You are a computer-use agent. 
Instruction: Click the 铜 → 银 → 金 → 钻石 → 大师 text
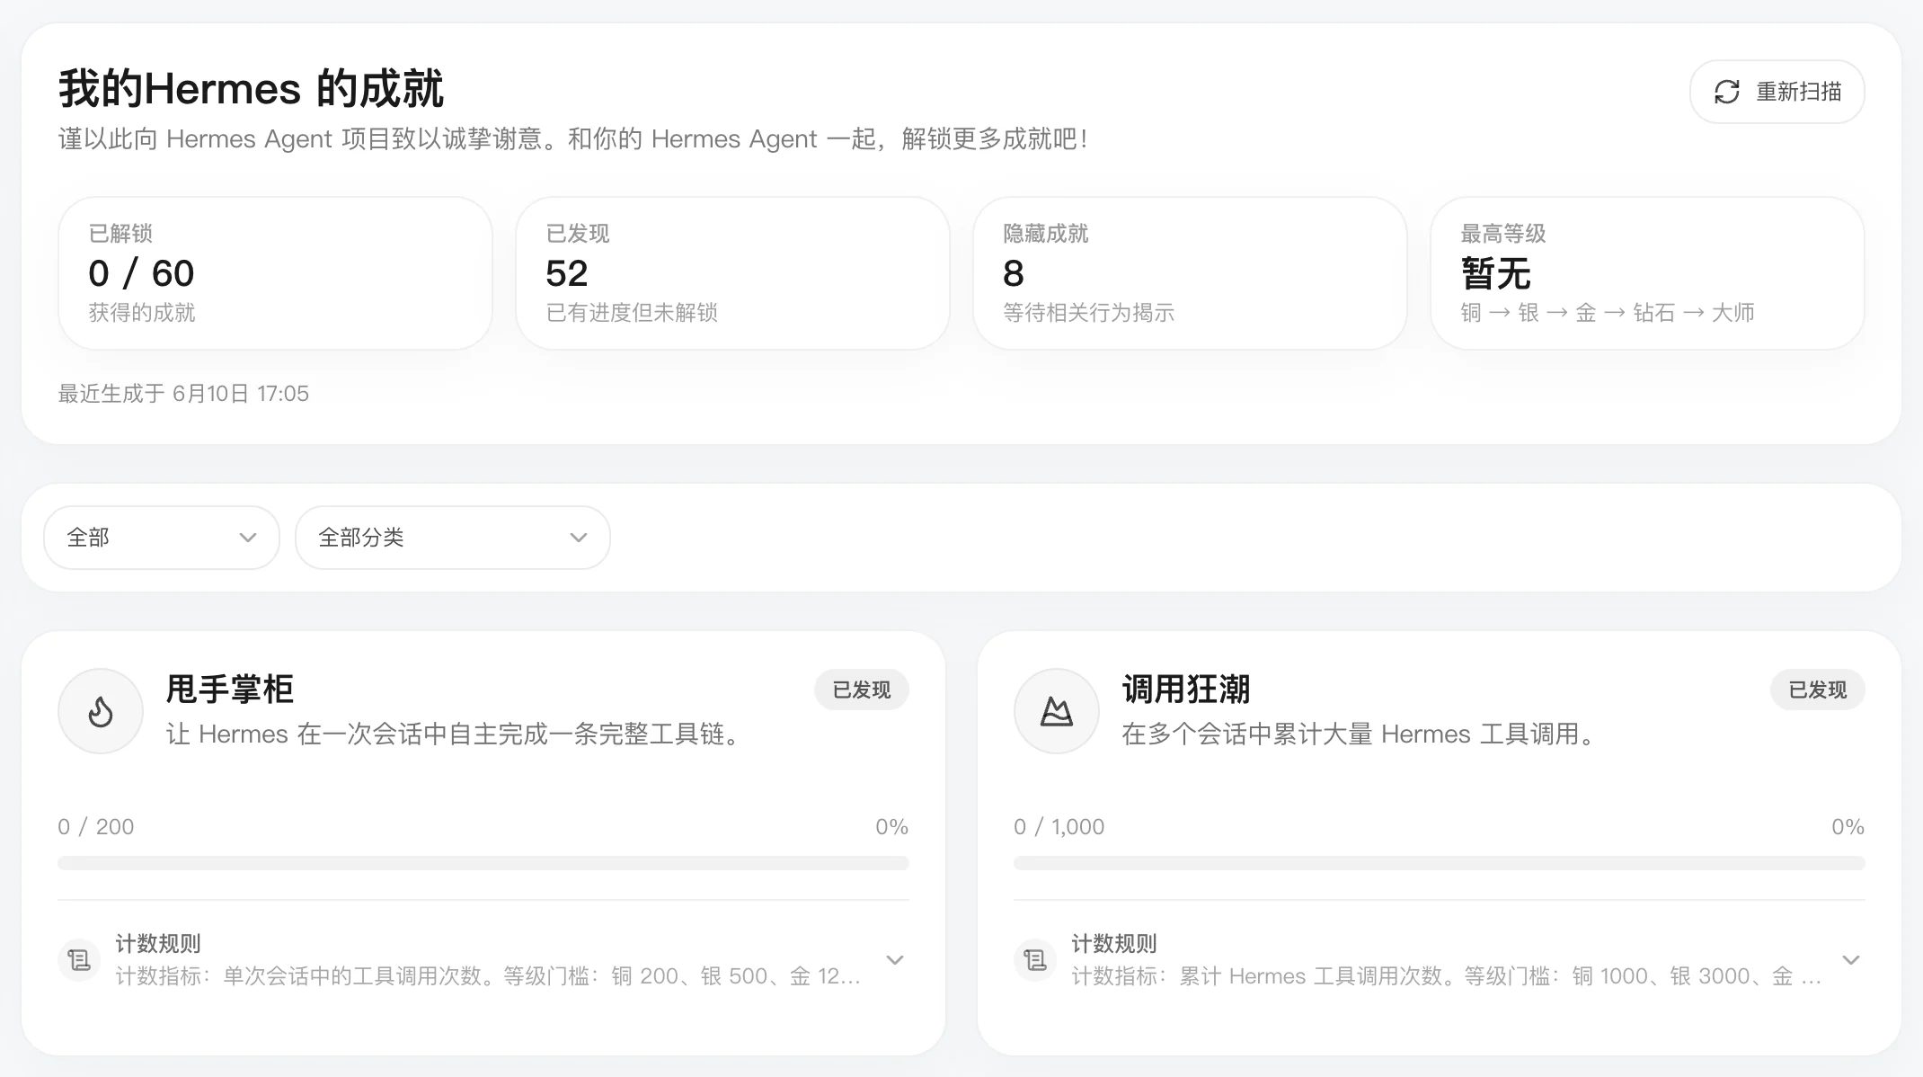[1608, 313]
